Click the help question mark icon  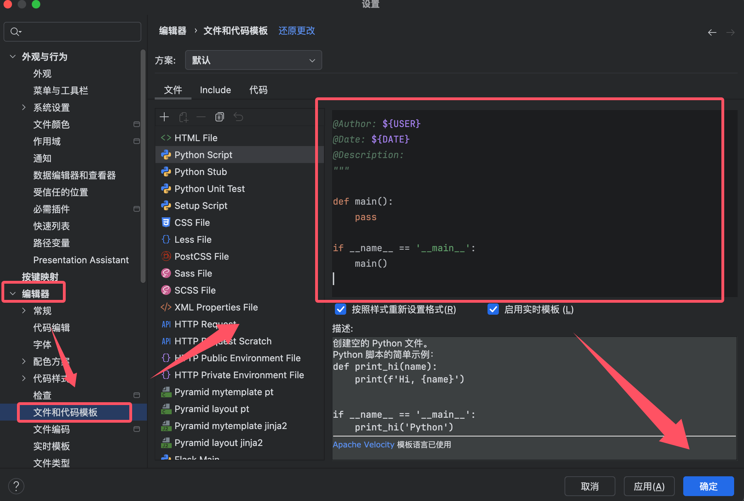16,486
